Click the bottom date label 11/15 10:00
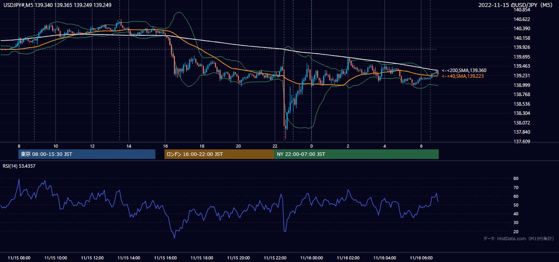This screenshot has width=559, height=262. point(56,258)
